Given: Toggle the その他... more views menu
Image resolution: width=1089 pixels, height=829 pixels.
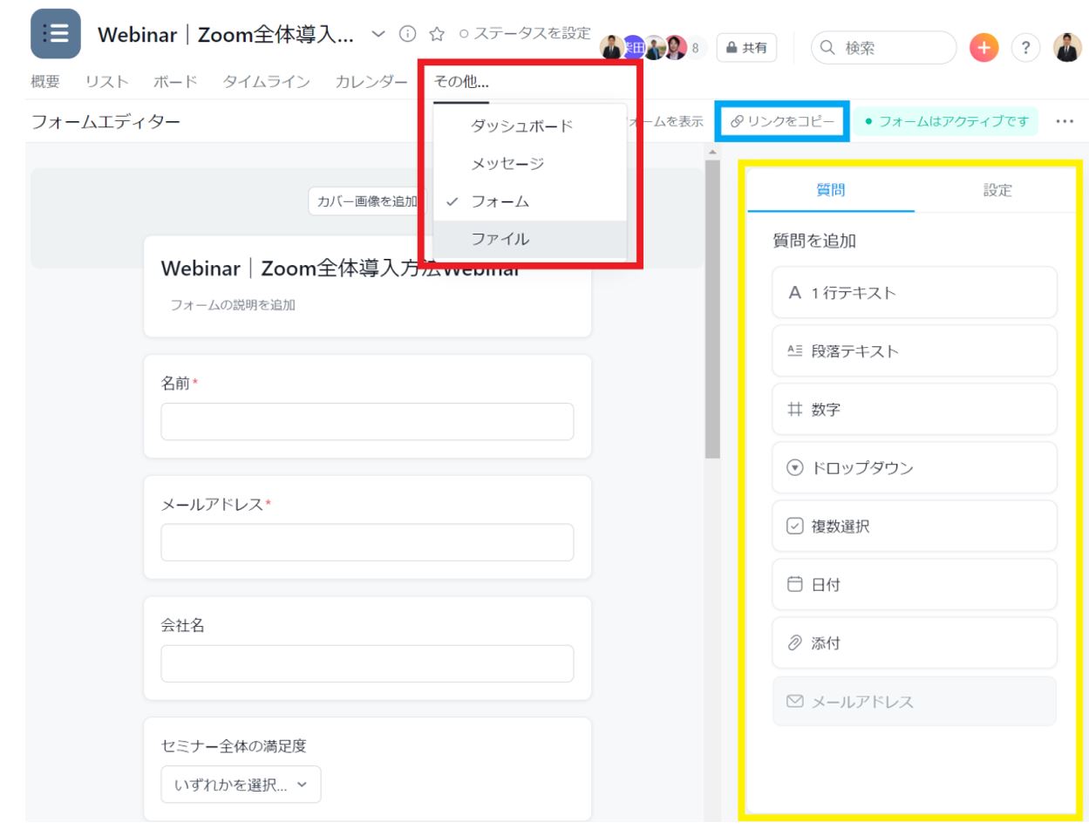Looking at the screenshot, I should coord(461,81).
